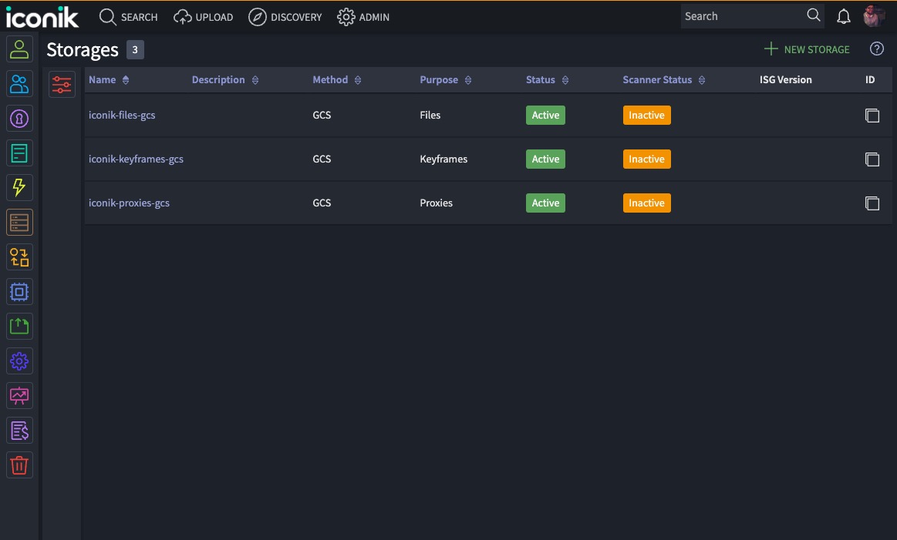Click the purple keyhole icon in the sidebar
Screen dimensions: 897x540
click(x=19, y=118)
